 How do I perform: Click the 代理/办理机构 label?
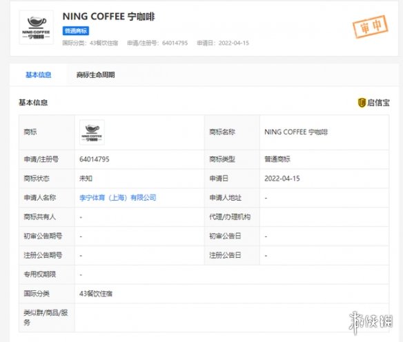click(230, 217)
